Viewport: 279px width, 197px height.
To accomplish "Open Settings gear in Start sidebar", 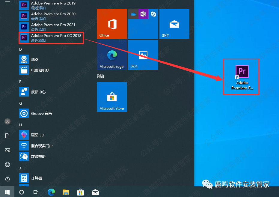I will coord(7,165).
